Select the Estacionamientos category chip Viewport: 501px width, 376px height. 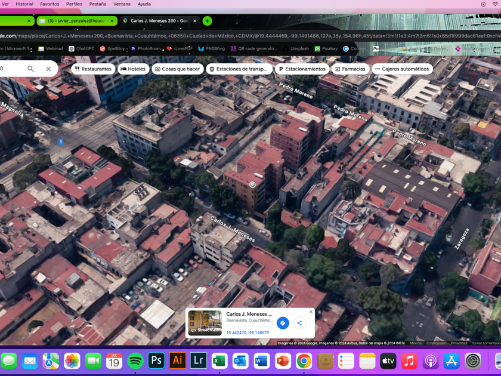click(302, 69)
